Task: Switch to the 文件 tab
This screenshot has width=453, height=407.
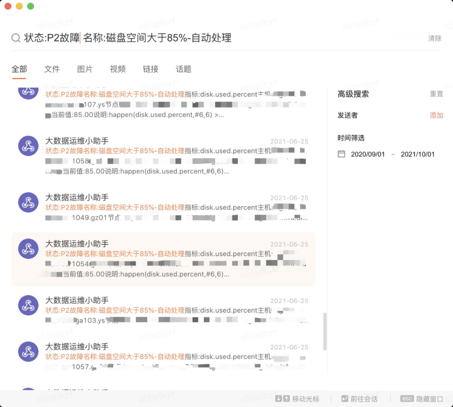Action: point(52,69)
